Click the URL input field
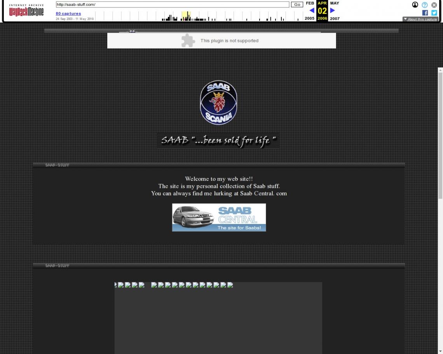The height and width of the screenshot is (354, 443). 172,5
